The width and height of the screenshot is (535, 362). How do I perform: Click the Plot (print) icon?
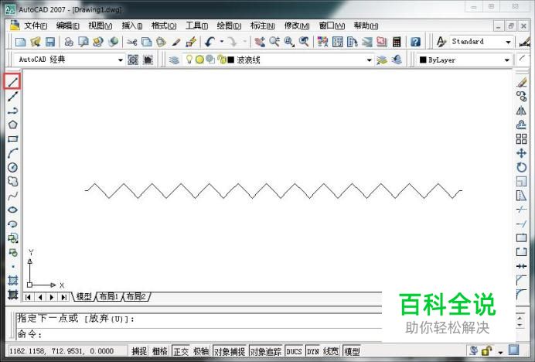click(69, 42)
